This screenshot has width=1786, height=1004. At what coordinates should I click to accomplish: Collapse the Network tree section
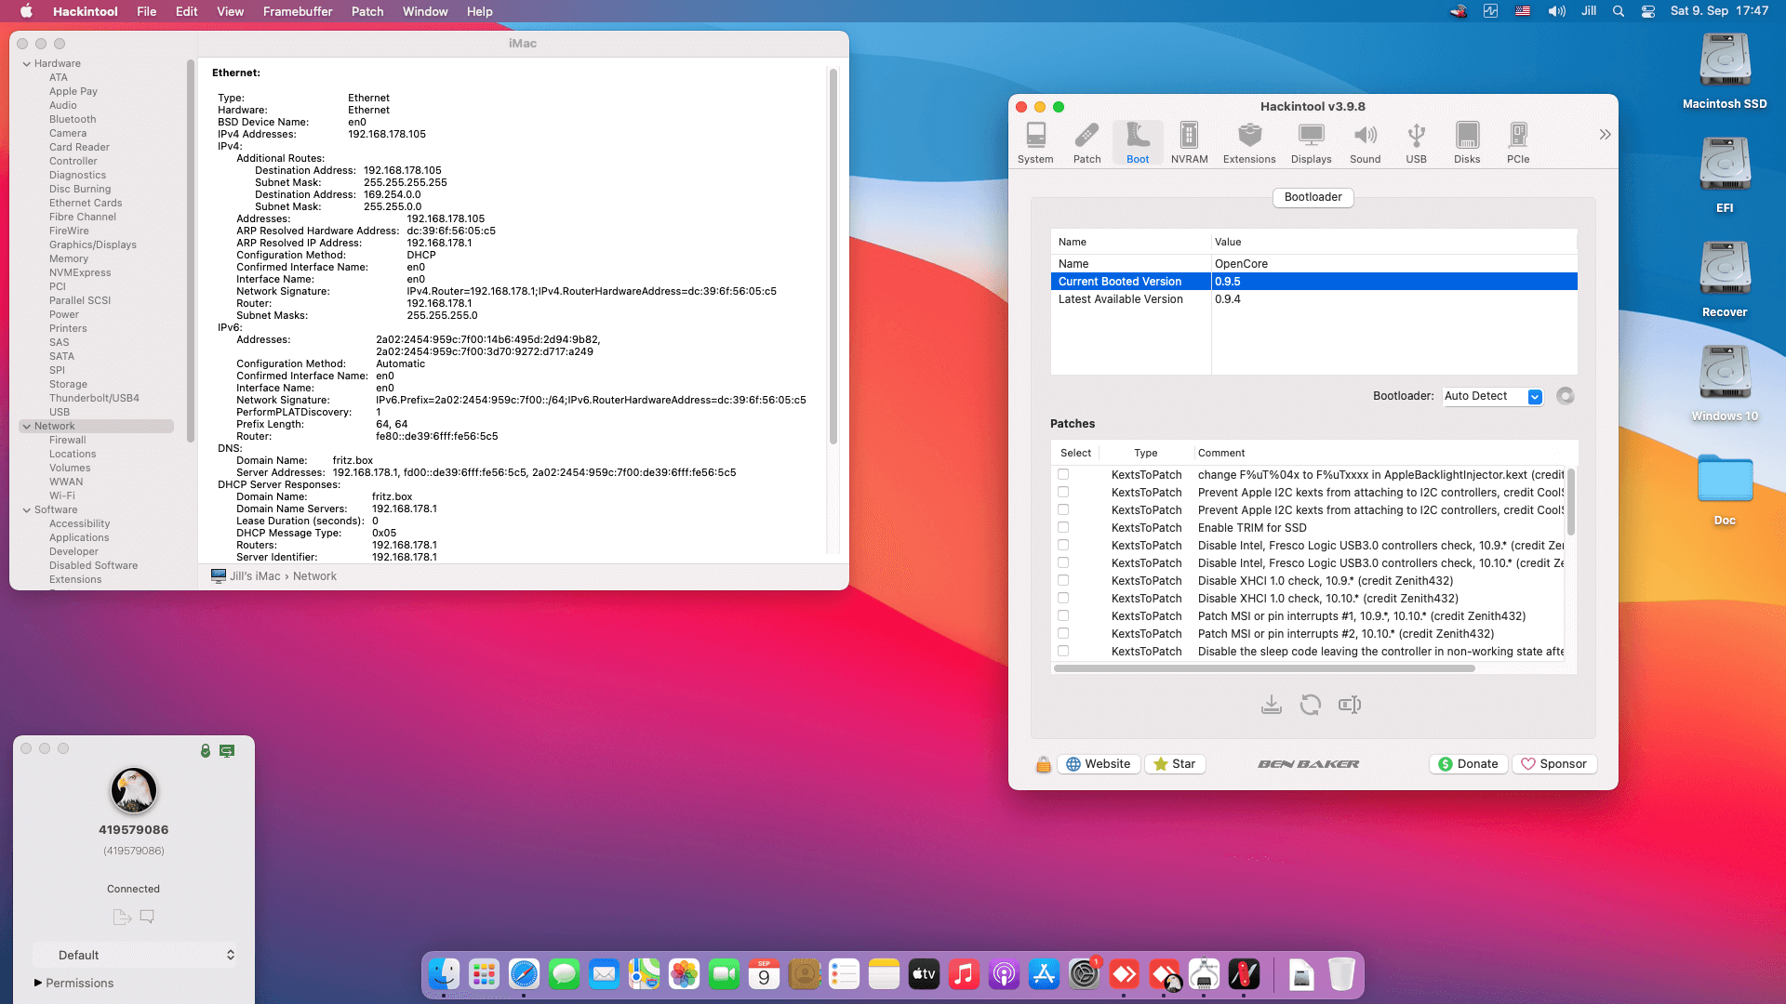(x=27, y=427)
